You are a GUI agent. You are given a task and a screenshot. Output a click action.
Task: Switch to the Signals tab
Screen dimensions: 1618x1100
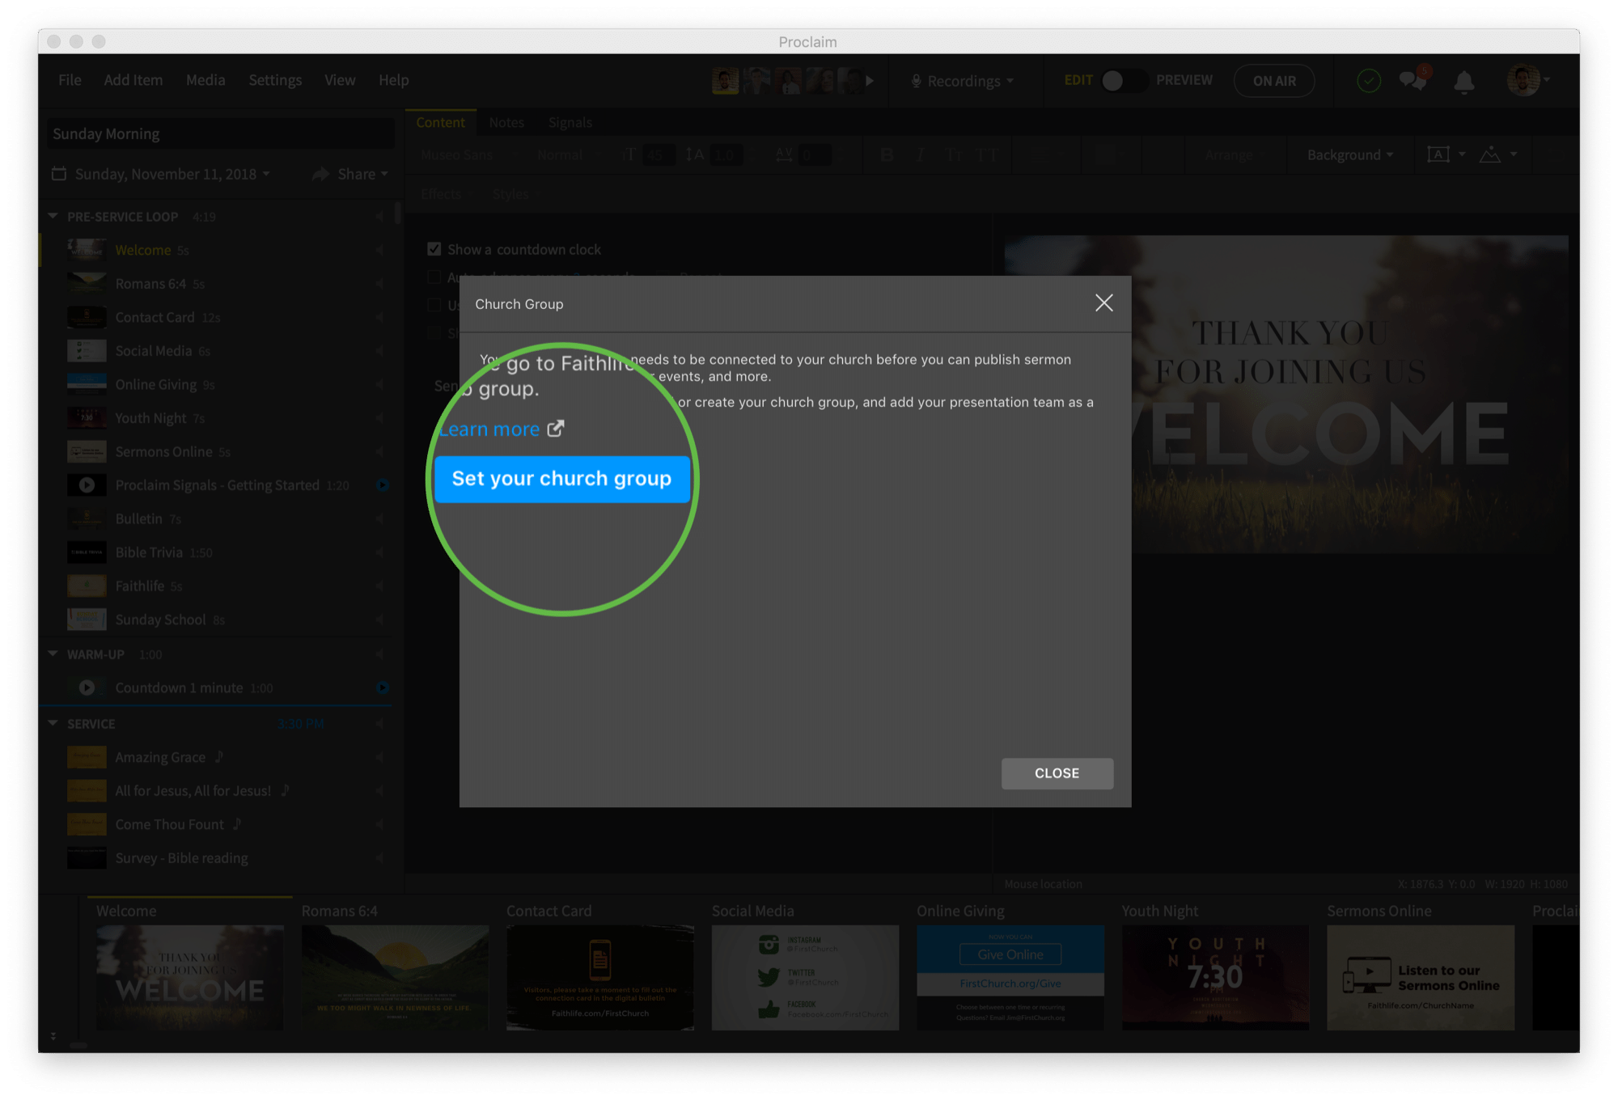[570, 122]
